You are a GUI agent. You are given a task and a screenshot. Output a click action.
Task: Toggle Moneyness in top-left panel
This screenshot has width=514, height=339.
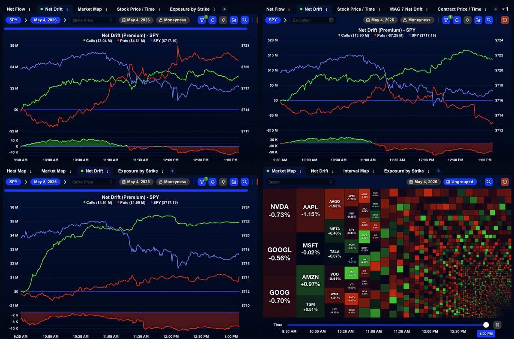click(174, 20)
